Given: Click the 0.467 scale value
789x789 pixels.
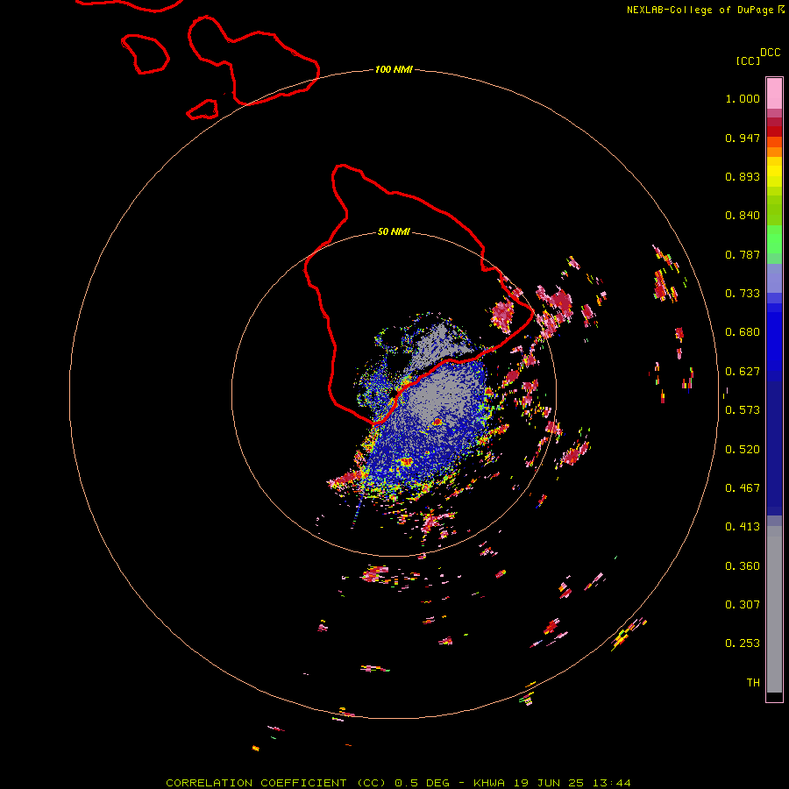Looking at the screenshot, I should (x=743, y=488).
